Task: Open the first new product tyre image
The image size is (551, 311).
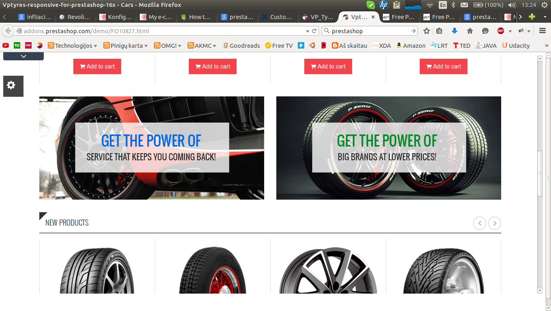Action: [97, 271]
